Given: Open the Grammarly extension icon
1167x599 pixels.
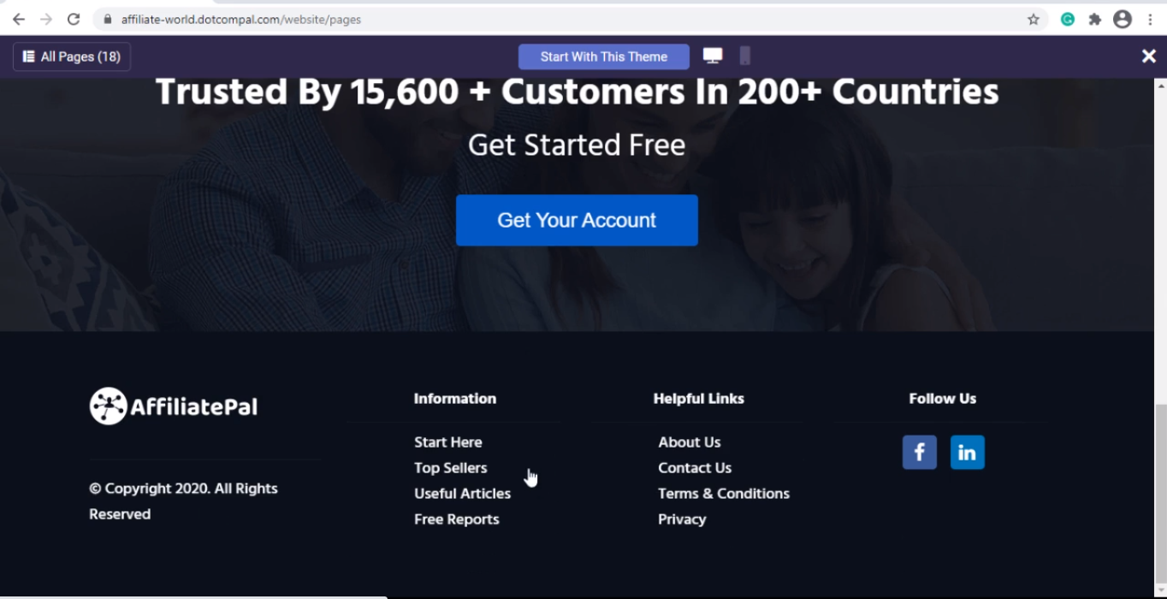Looking at the screenshot, I should (1068, 19).
